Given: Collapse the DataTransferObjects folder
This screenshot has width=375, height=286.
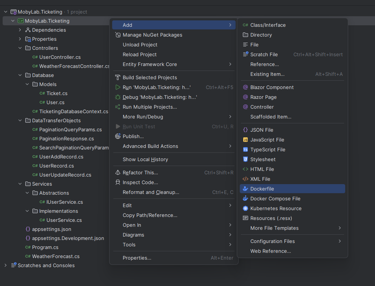Looking at the screenshot, I should 20,120.
